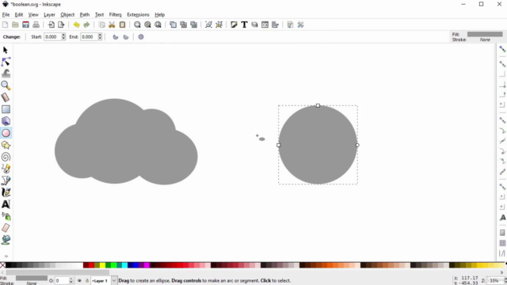Open the Edit menu

[19, 15]
